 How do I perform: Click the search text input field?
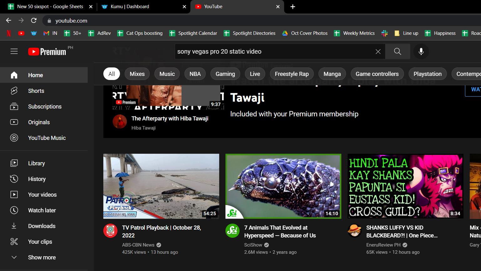pyautogui.click(x=272, y=51)
